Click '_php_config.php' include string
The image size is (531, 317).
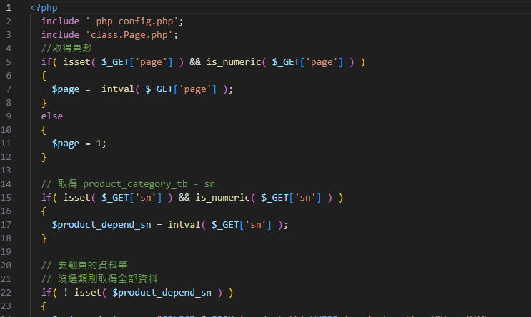[x=131, y=21]
